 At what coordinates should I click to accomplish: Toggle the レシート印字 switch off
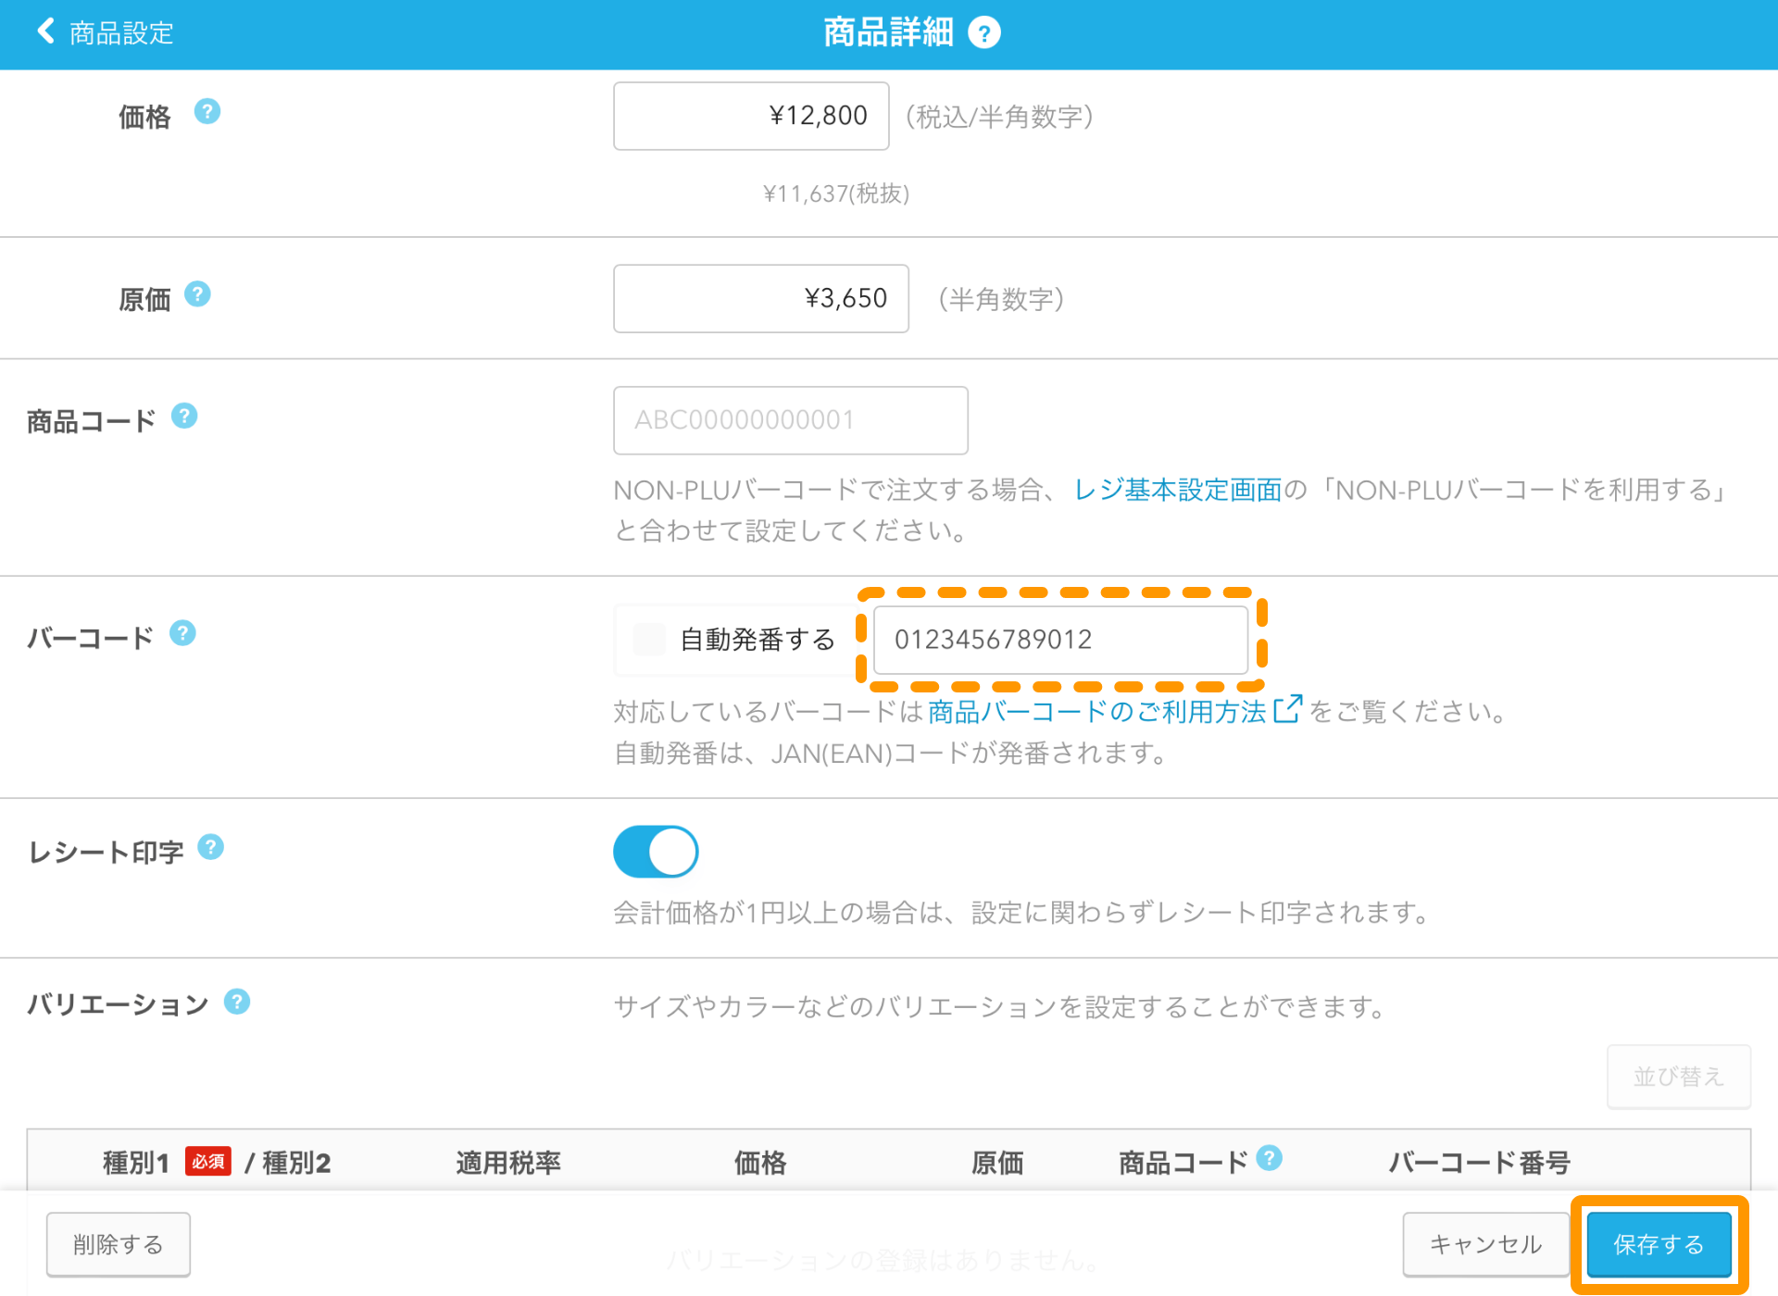[656, 852]
